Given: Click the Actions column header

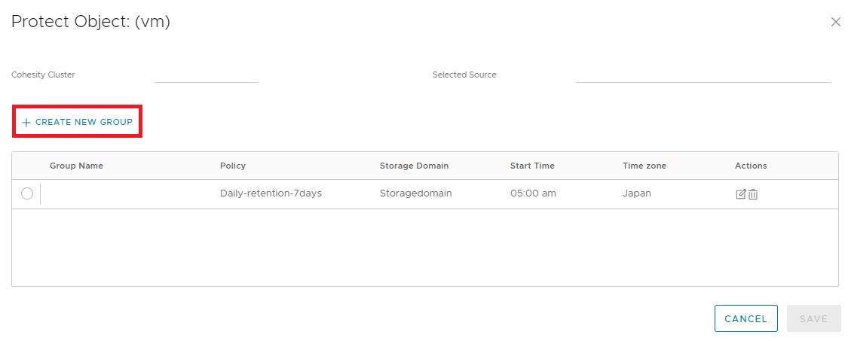Looking at the screenshot, I should pos(751,166).
